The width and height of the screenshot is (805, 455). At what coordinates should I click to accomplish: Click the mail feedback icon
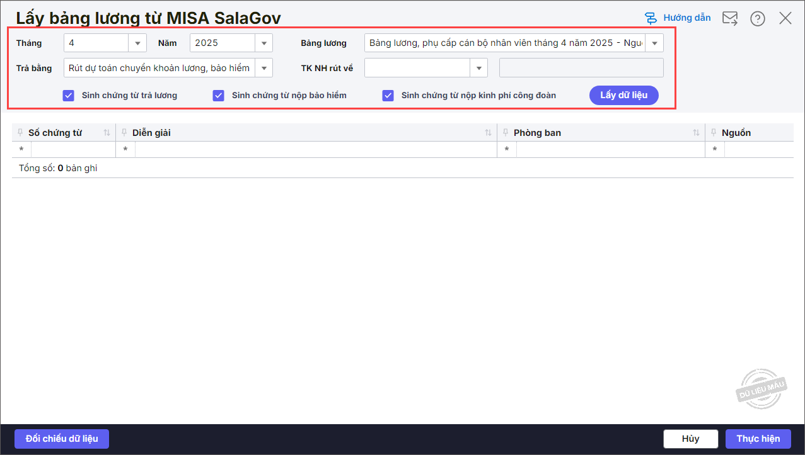(730, 18)
